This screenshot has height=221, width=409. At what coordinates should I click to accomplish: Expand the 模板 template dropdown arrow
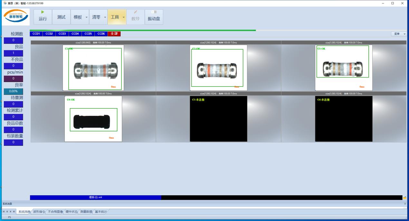coord(86,17)
